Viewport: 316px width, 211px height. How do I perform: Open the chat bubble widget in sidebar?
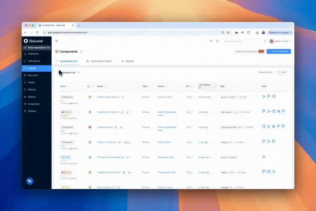[30, 181]
